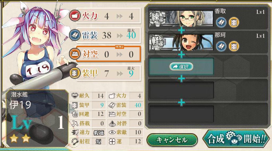Viewport: 272px width, 151px height.
Task: Click the 運 luck clover icon
Action: coord(112,141)
